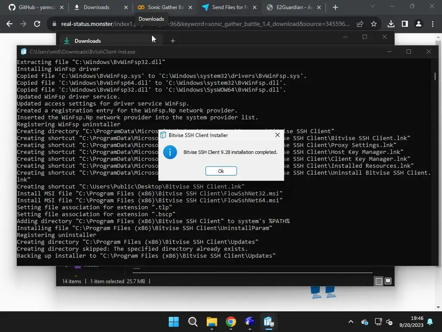Image resolution: width=442 pixels, height=332 pixels.
Task: Select Downloads tab in File Explorer
Action: [x=110, y=41]
